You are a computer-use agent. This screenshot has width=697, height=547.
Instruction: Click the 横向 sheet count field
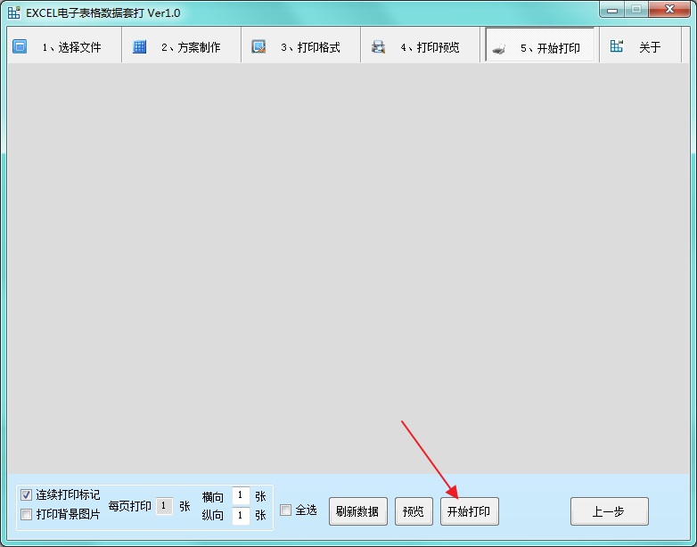(x=241, y=495)
